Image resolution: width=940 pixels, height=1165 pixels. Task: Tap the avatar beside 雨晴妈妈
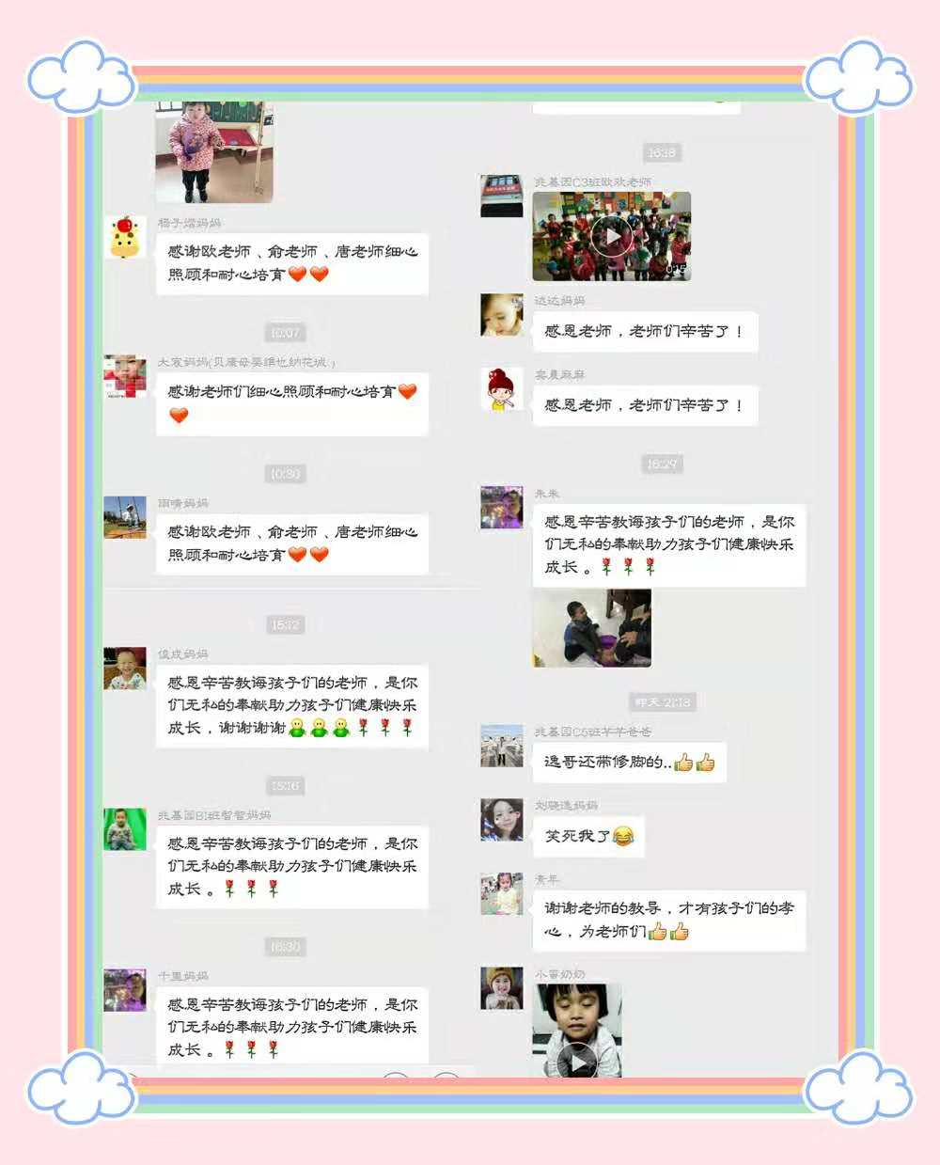pos(125,517)
